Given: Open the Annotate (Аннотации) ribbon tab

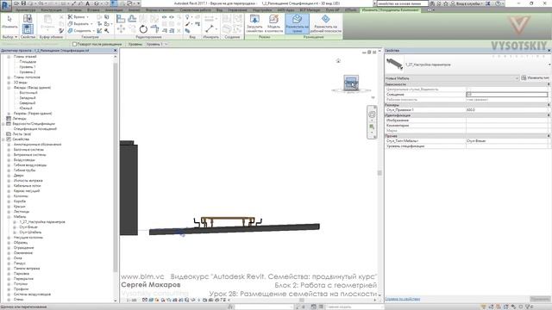Looking at the screenshot, I should [x=114, y=10].
